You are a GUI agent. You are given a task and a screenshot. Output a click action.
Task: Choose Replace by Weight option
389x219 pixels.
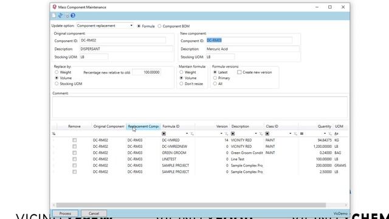point(57,72)
